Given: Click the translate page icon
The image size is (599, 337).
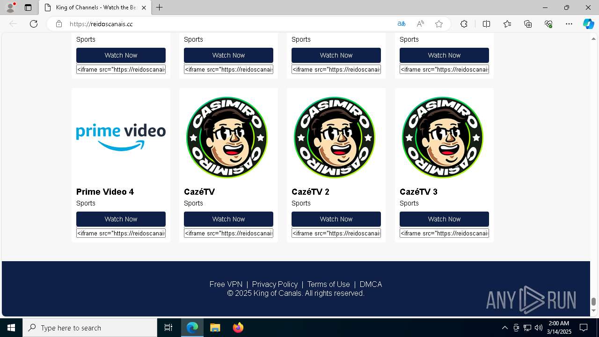Looking at the screenshot, I should coord(401,24).
